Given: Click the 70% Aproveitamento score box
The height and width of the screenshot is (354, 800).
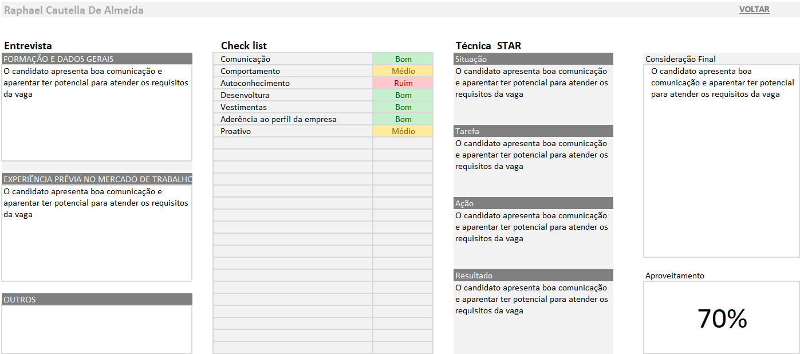Looking at the screenshot, I should [x=721, y=318].
